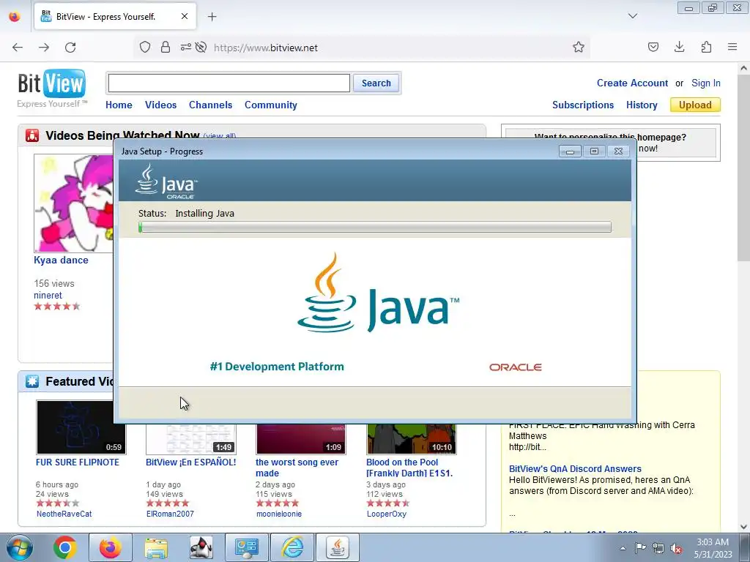Click the Java installation progress bar
Viewport: 750px width, 562px height.
tap(375, 227)
